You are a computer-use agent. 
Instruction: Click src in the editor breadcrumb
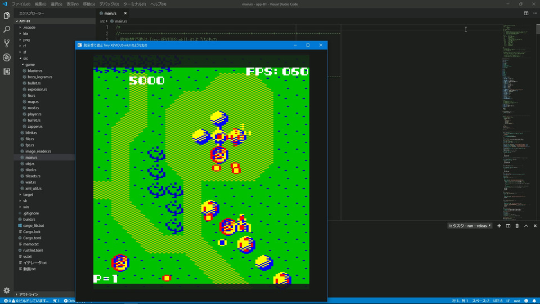pos(102,21)
